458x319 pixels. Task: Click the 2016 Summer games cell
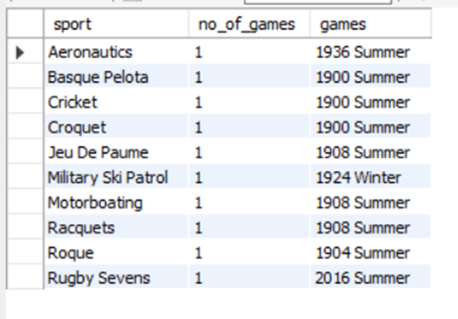pyautogui.click(x=370, y=278)
